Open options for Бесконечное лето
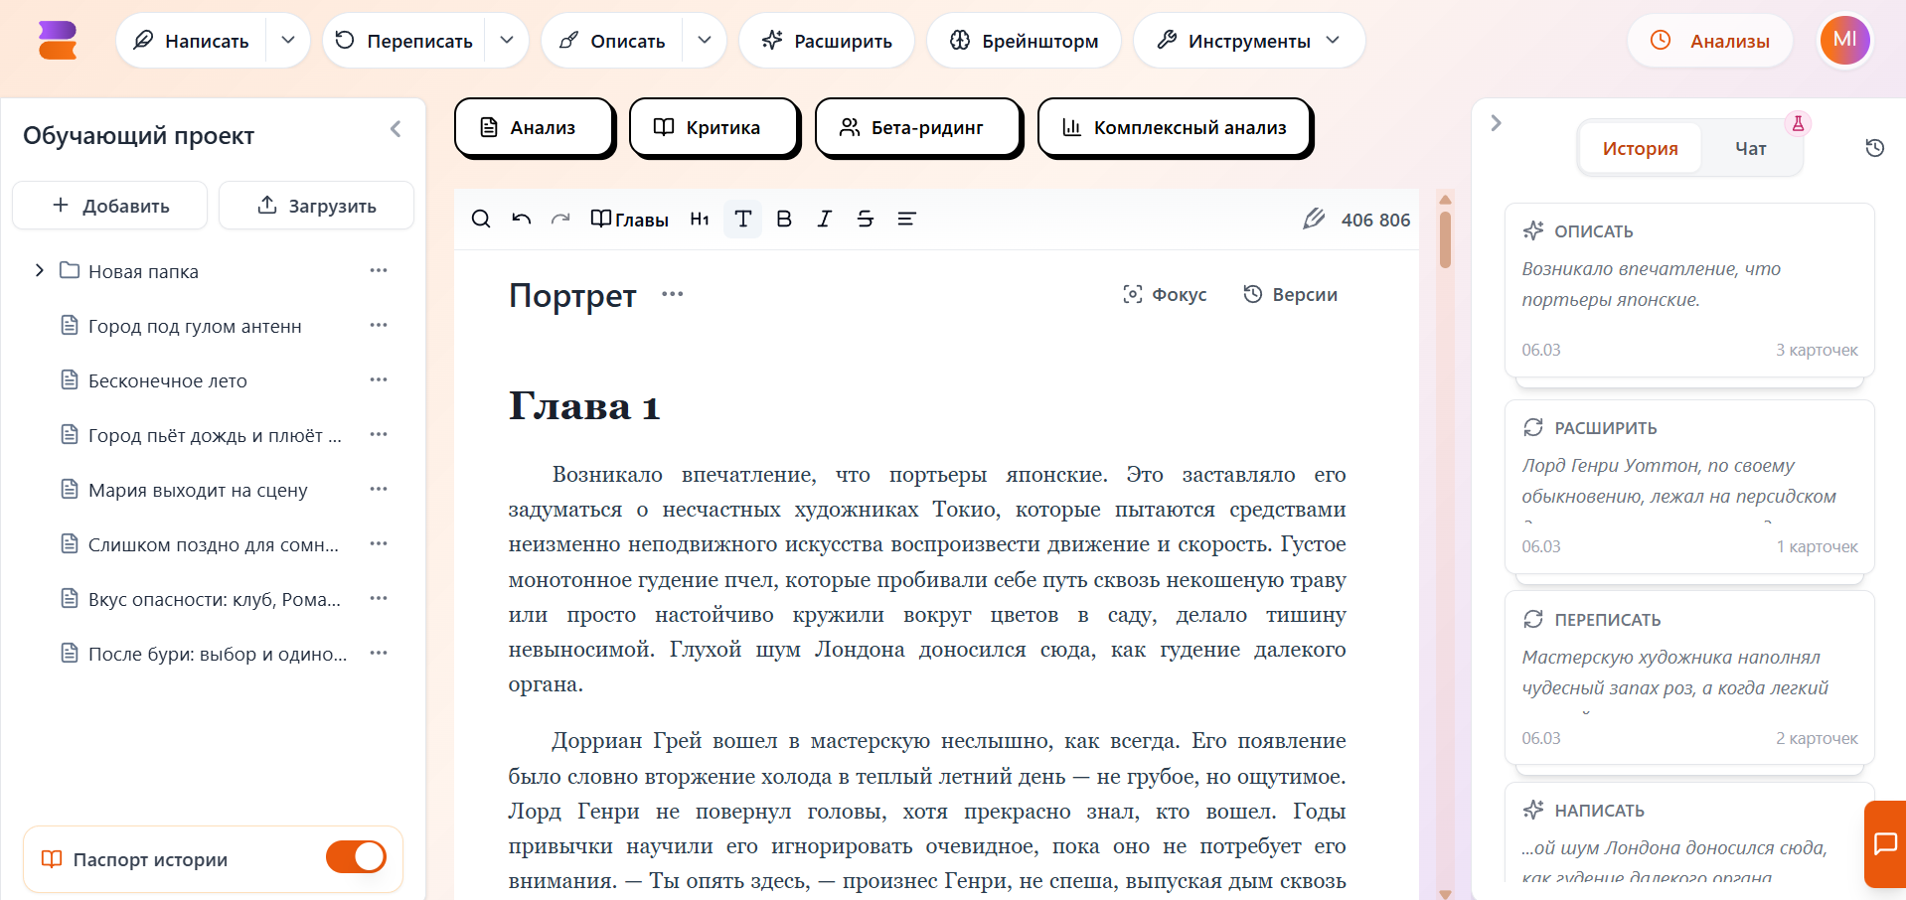Image resolution: width=1906 pixels, height=900 pixels. 379,379
